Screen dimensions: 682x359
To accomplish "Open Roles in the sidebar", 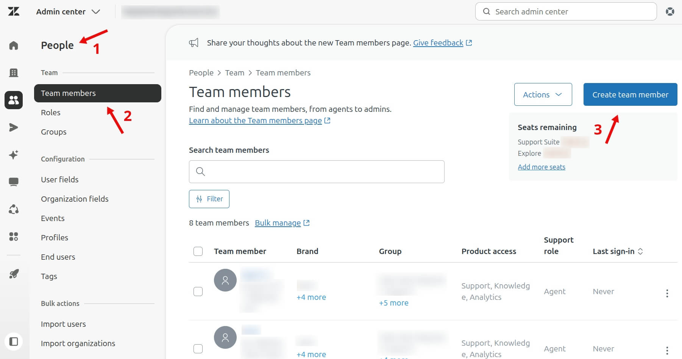I will [51, 113].
